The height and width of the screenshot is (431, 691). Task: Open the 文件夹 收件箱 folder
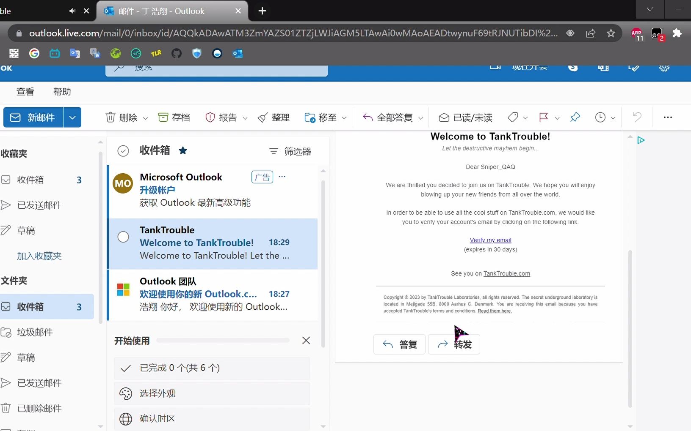pyautogui.click(x=47, y=307)
